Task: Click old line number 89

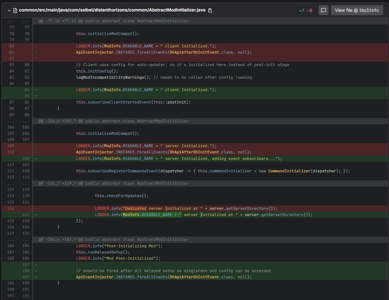Action: pos(12,115)
